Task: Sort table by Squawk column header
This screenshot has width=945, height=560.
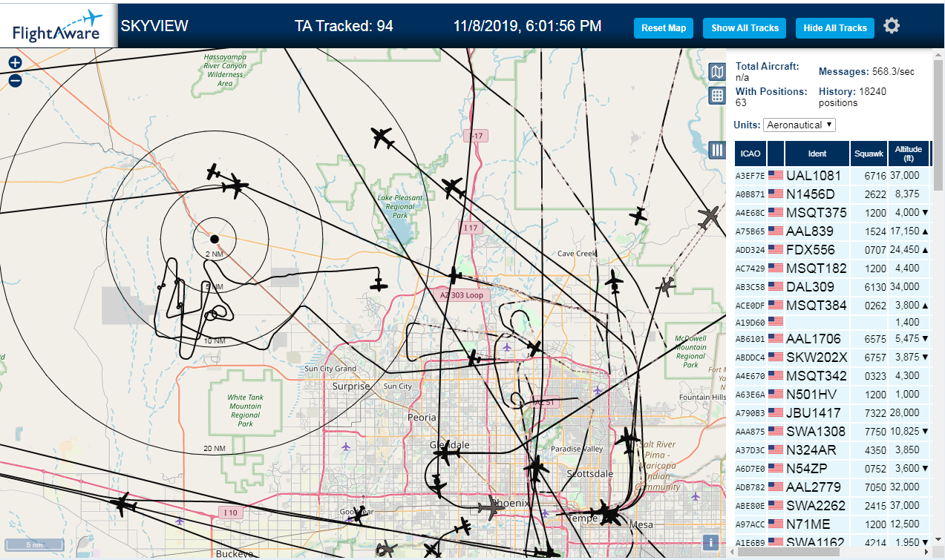Action: tap(869, 154)
